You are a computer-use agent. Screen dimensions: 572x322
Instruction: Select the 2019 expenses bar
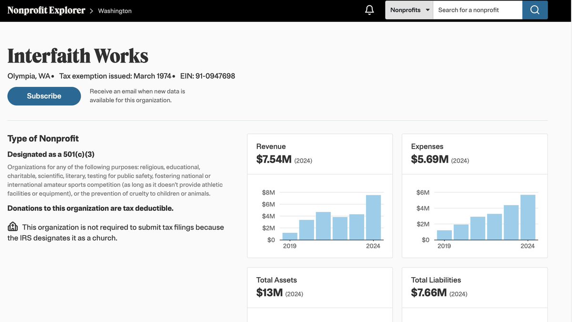point(444,235)
